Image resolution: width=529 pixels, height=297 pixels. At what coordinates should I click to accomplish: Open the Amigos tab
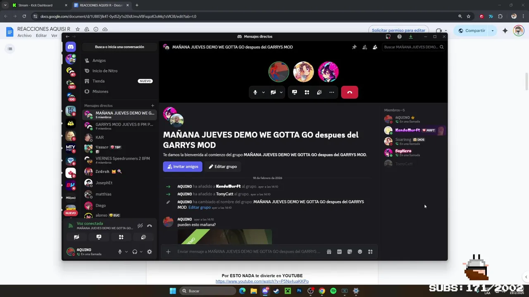(119, 61)
